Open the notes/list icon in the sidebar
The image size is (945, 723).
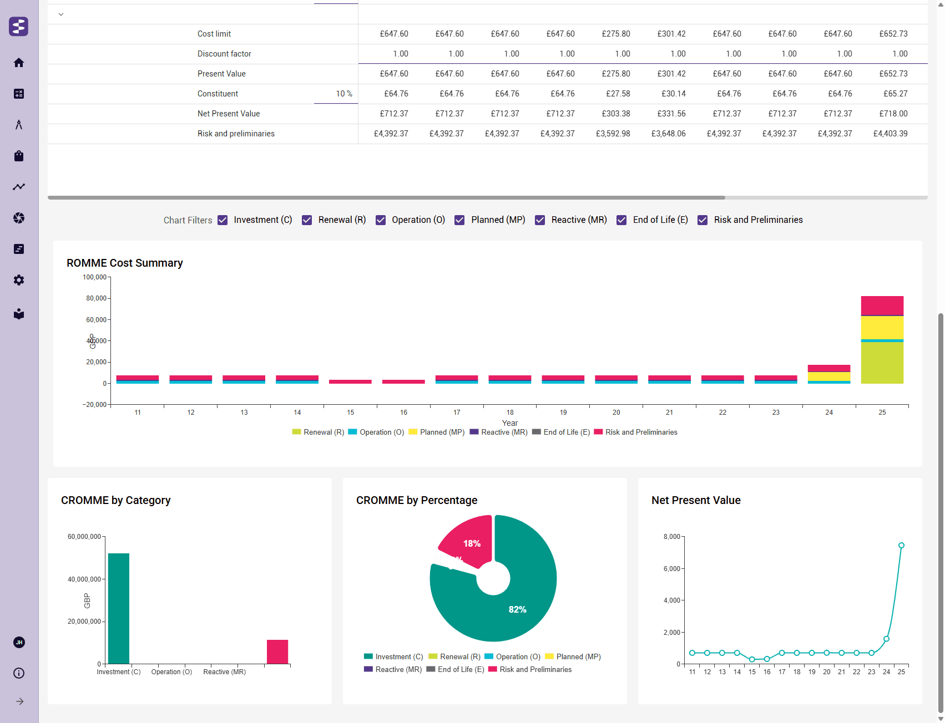click(19, 249)
